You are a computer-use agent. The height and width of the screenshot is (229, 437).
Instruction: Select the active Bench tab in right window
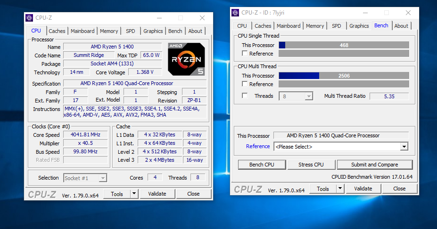tap(381, 25)
